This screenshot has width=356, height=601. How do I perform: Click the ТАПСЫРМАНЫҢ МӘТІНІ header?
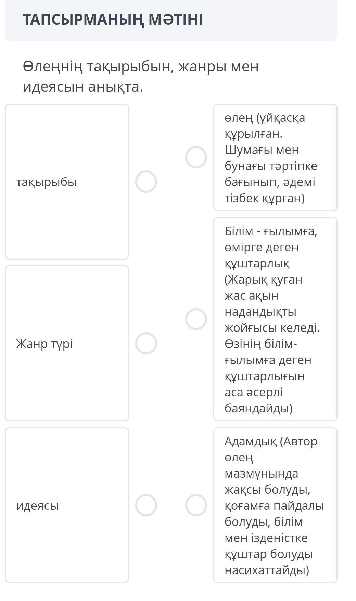[113, 20]
